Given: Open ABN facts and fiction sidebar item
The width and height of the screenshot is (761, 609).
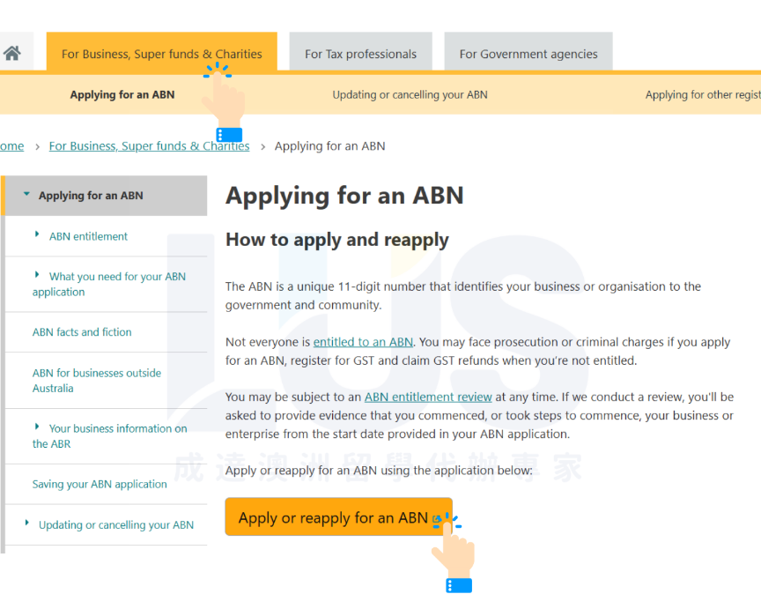Looking at the screenshot, I should (82, 332).
